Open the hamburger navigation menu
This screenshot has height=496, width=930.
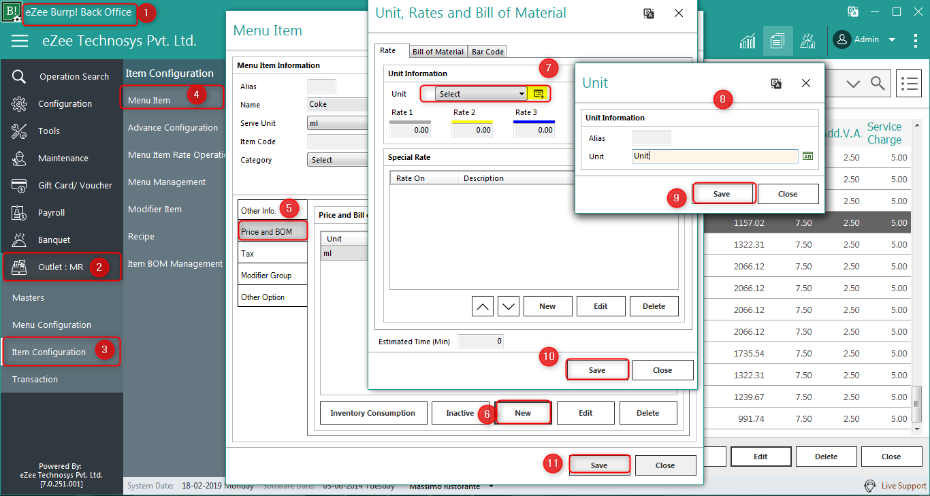(20, 42)
